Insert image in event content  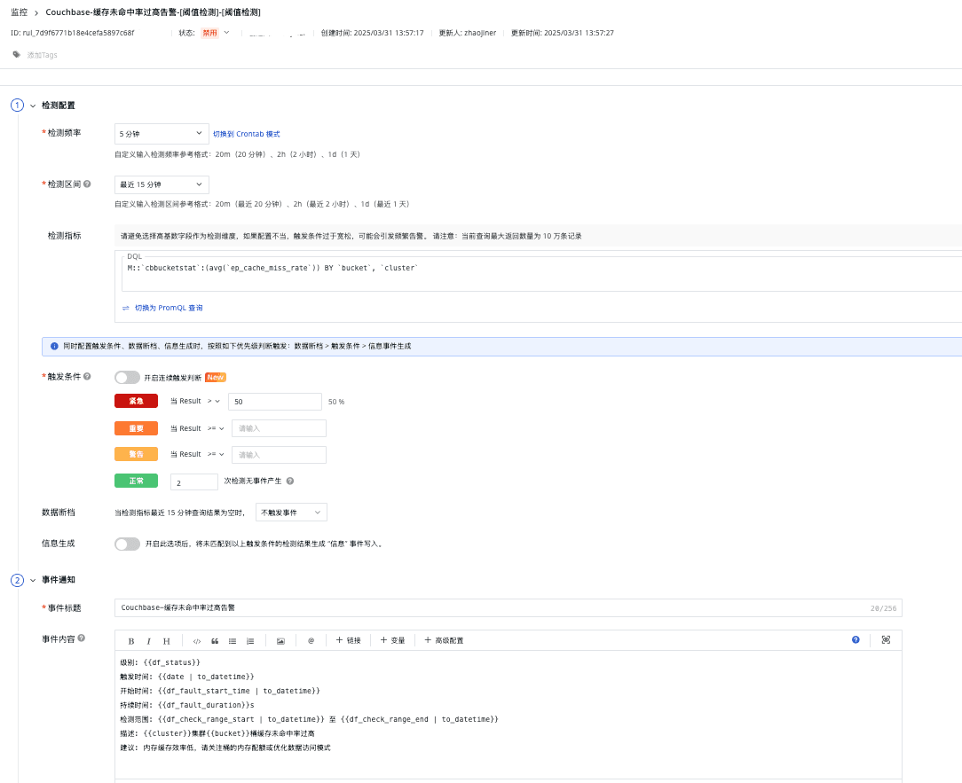(x=280, y=641)
